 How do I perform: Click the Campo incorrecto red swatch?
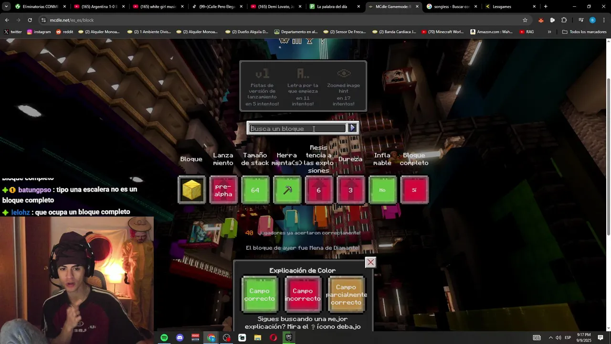(x=303, y=294)
